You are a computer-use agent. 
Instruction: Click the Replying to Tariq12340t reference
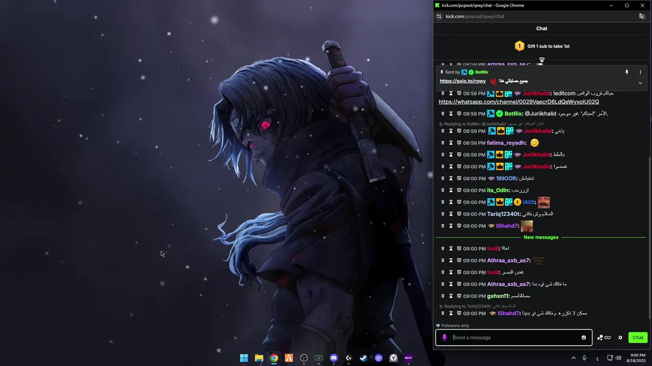[477, 306]
